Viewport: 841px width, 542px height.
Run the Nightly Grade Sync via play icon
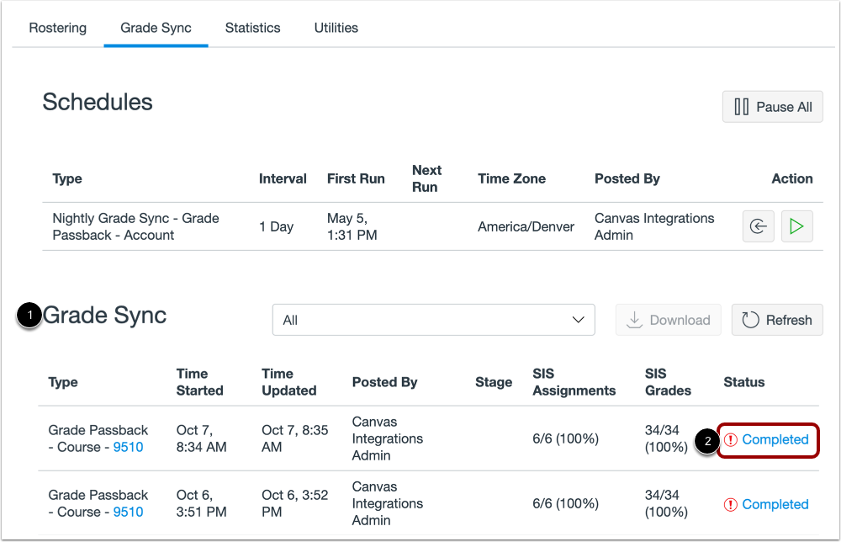click(x=796, y=226)
